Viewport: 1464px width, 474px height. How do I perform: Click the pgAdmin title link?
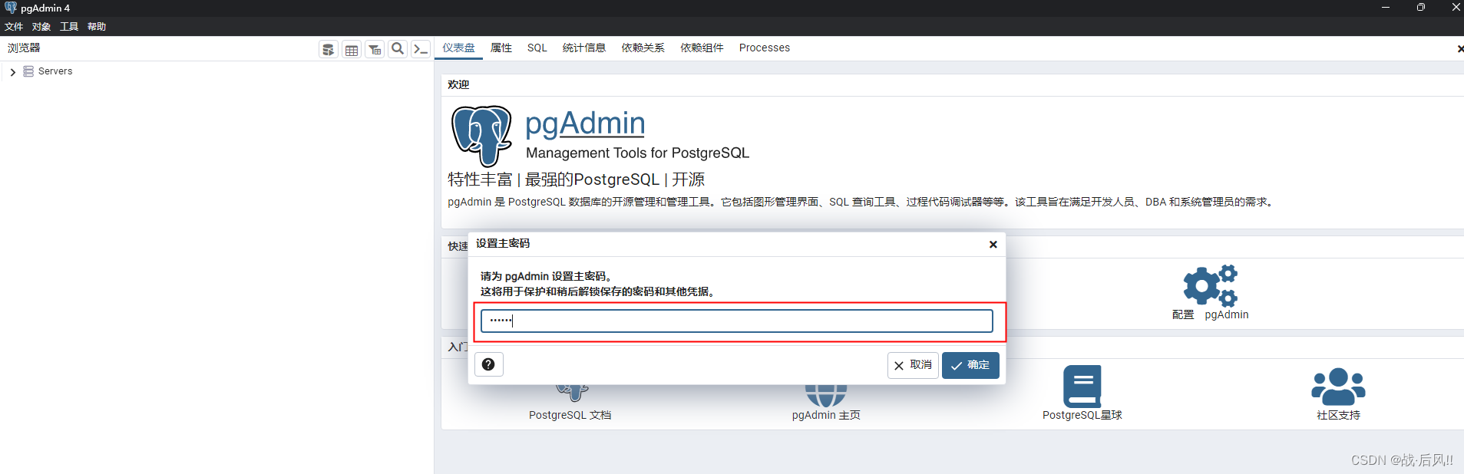(x=585, y=123)
